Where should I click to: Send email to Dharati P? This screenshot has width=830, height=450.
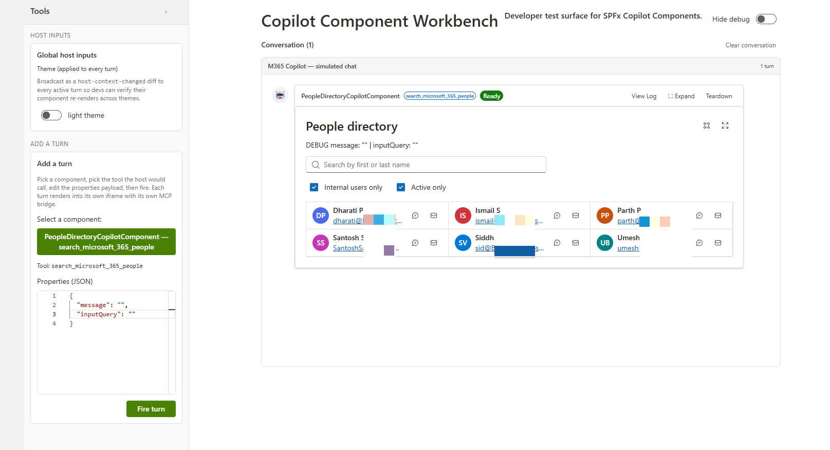coord(434,215)
